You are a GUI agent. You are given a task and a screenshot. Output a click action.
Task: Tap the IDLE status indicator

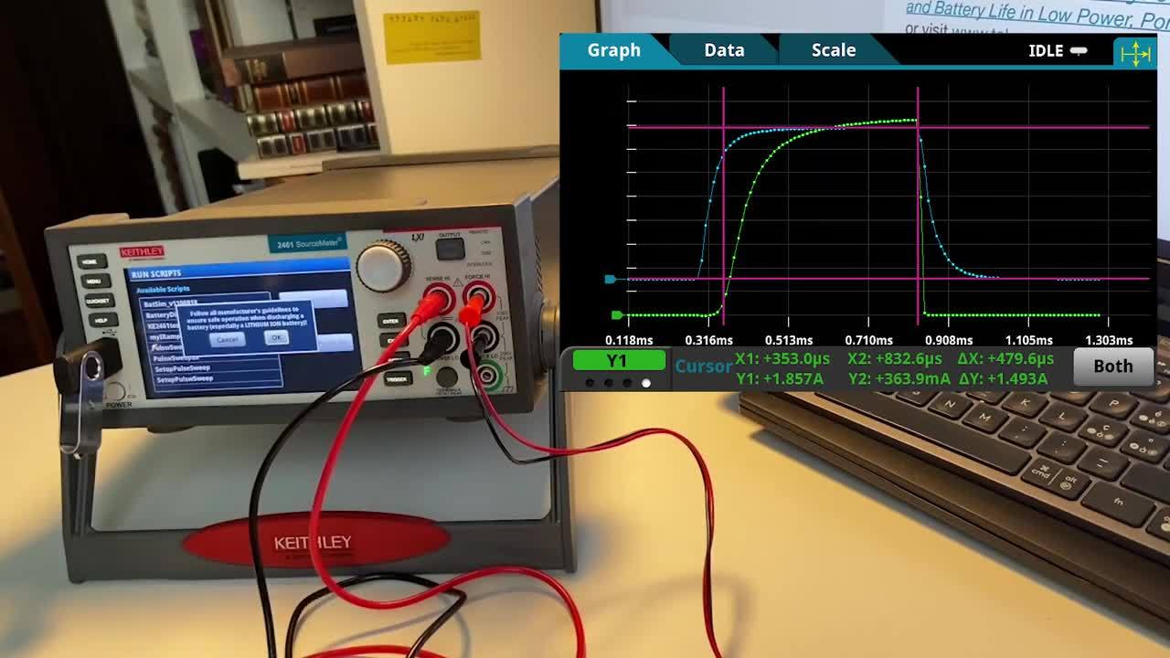pos(1057,51)
